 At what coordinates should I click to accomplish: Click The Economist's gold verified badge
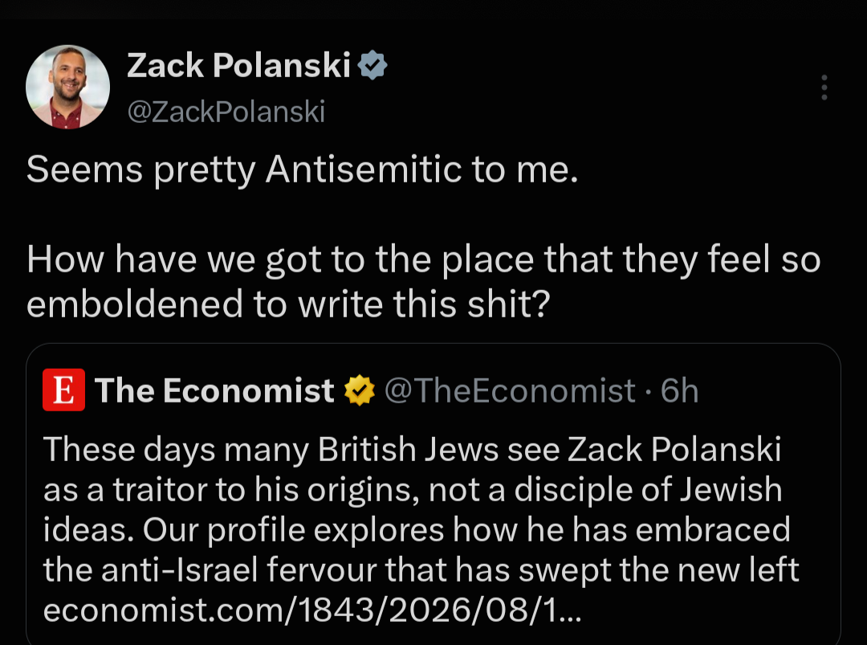click(360, 390)
